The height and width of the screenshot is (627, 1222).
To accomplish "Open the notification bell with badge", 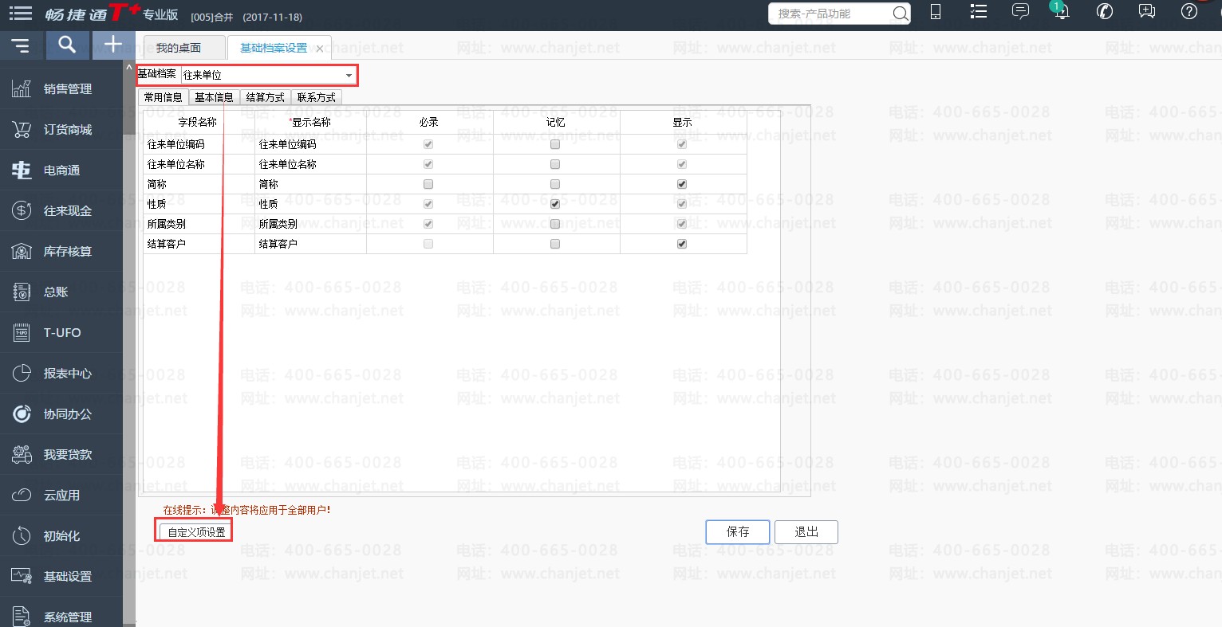I will click(1061, 11).
